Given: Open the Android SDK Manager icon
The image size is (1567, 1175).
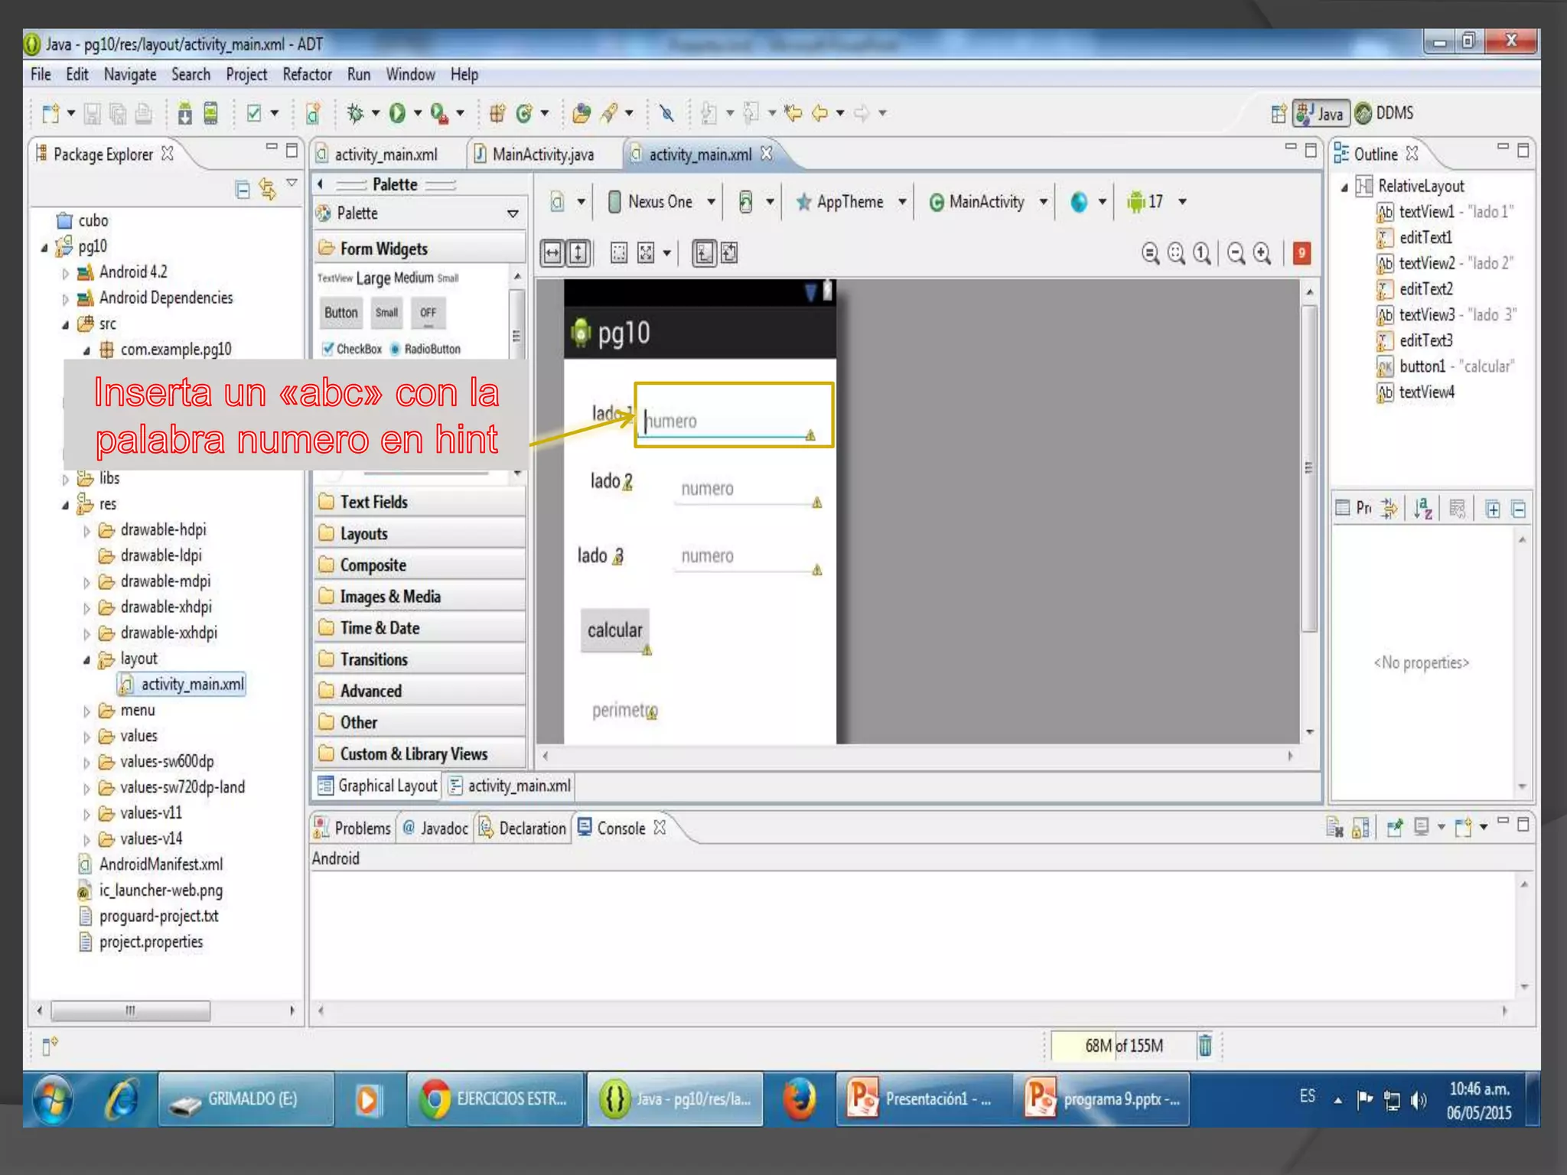Looking at the screenshot, I should pyautogui.click(x=184, y=113).
